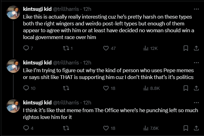The image size is (204, 136).
Task: Share The Office meme tweet
Action: 196,128
